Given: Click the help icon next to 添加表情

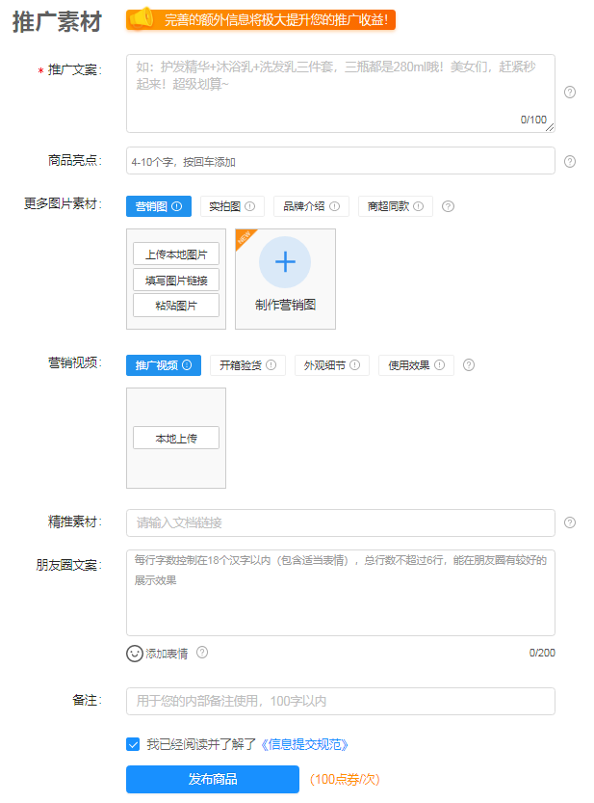Looking at the screenshot, I should coord(202,653).
